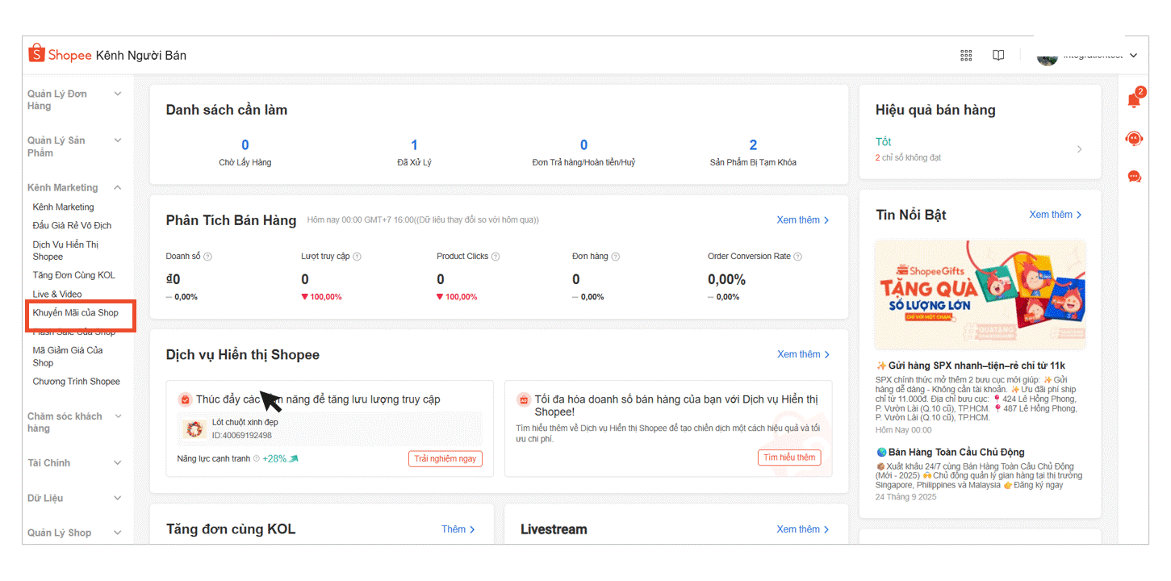Open the customer support headset icon
The image size is (1171, 581).
1134,139
